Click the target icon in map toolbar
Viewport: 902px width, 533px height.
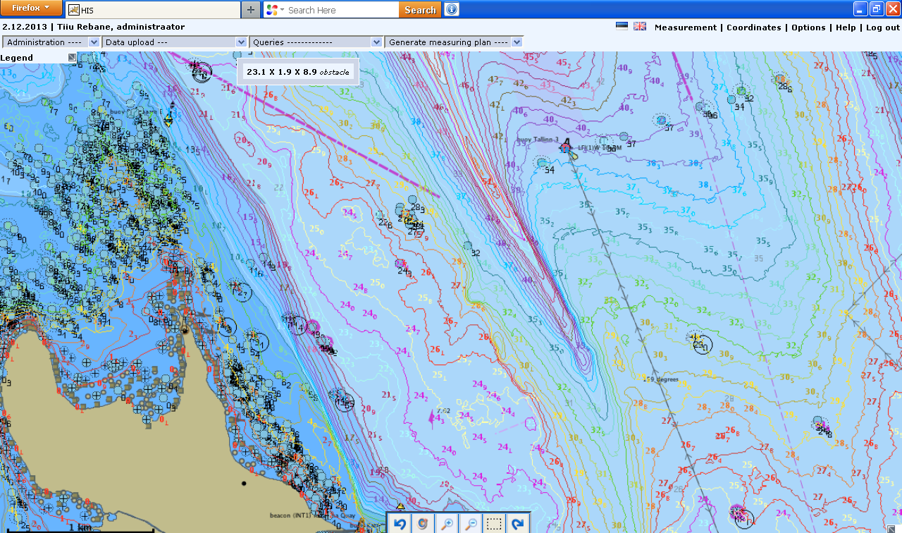[x=423, y=523]
